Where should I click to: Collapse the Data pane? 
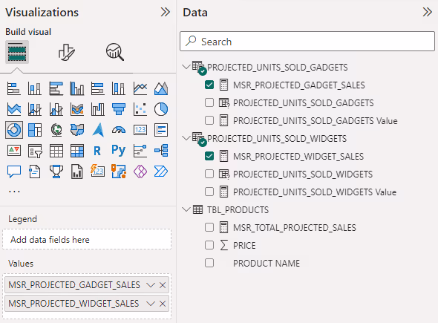428,12
